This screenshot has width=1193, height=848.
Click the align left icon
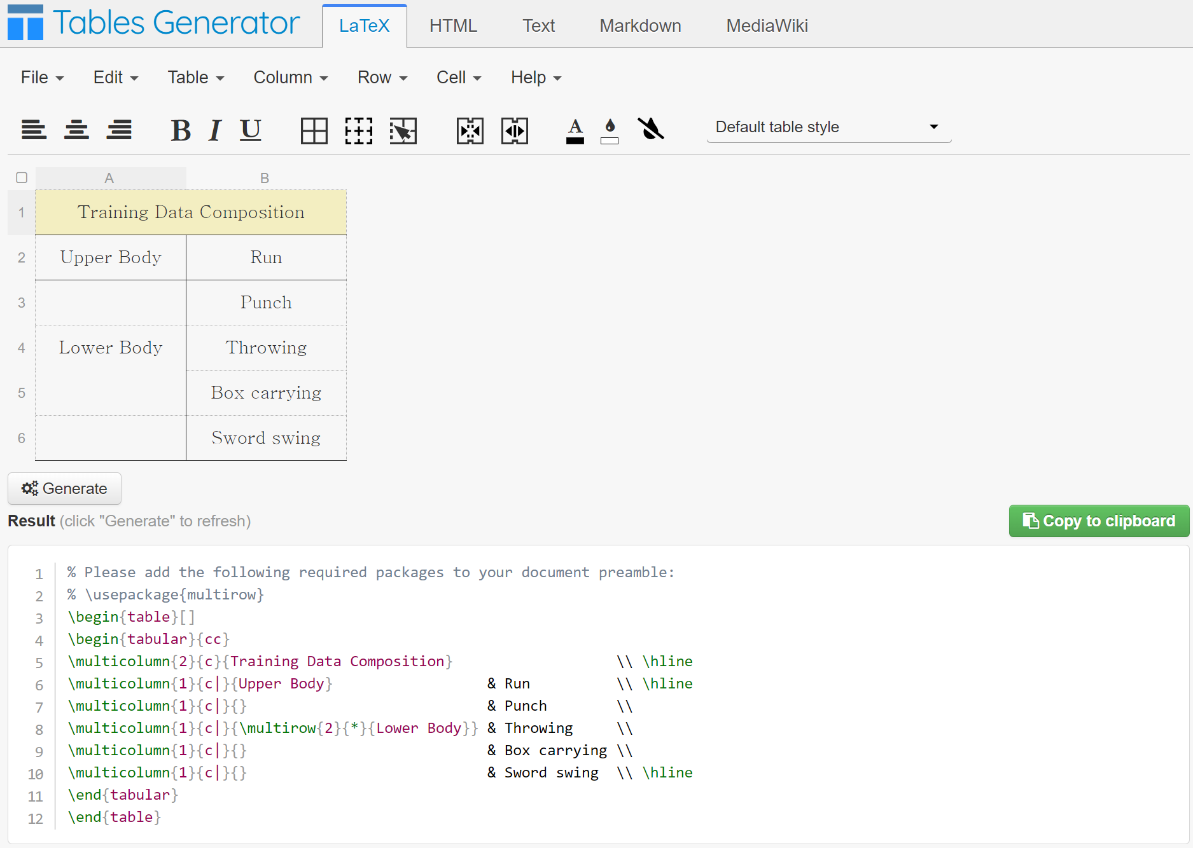pyautogui.click(x=34, y=130)
